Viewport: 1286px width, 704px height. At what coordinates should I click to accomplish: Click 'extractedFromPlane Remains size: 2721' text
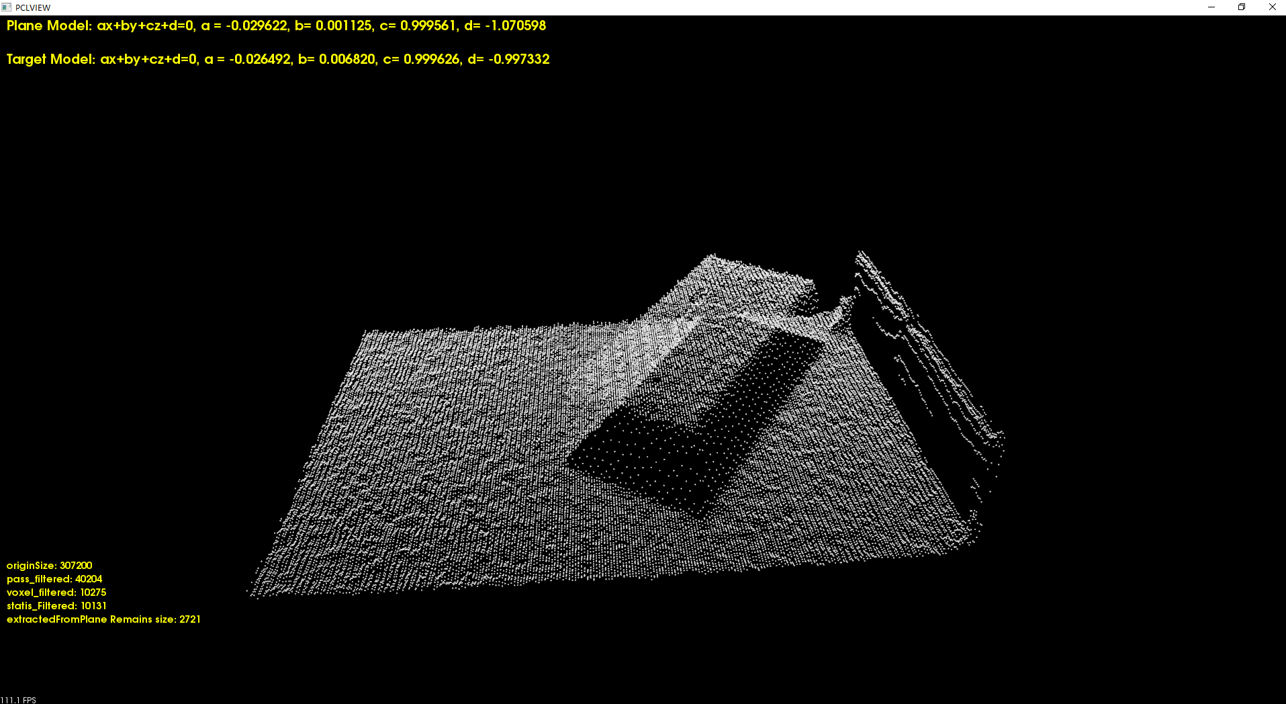click(x=103, y=619)
